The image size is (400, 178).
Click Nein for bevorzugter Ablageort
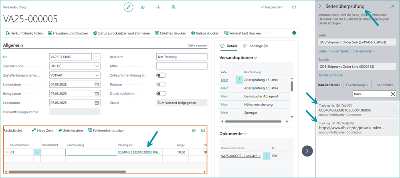coord(224,96)
